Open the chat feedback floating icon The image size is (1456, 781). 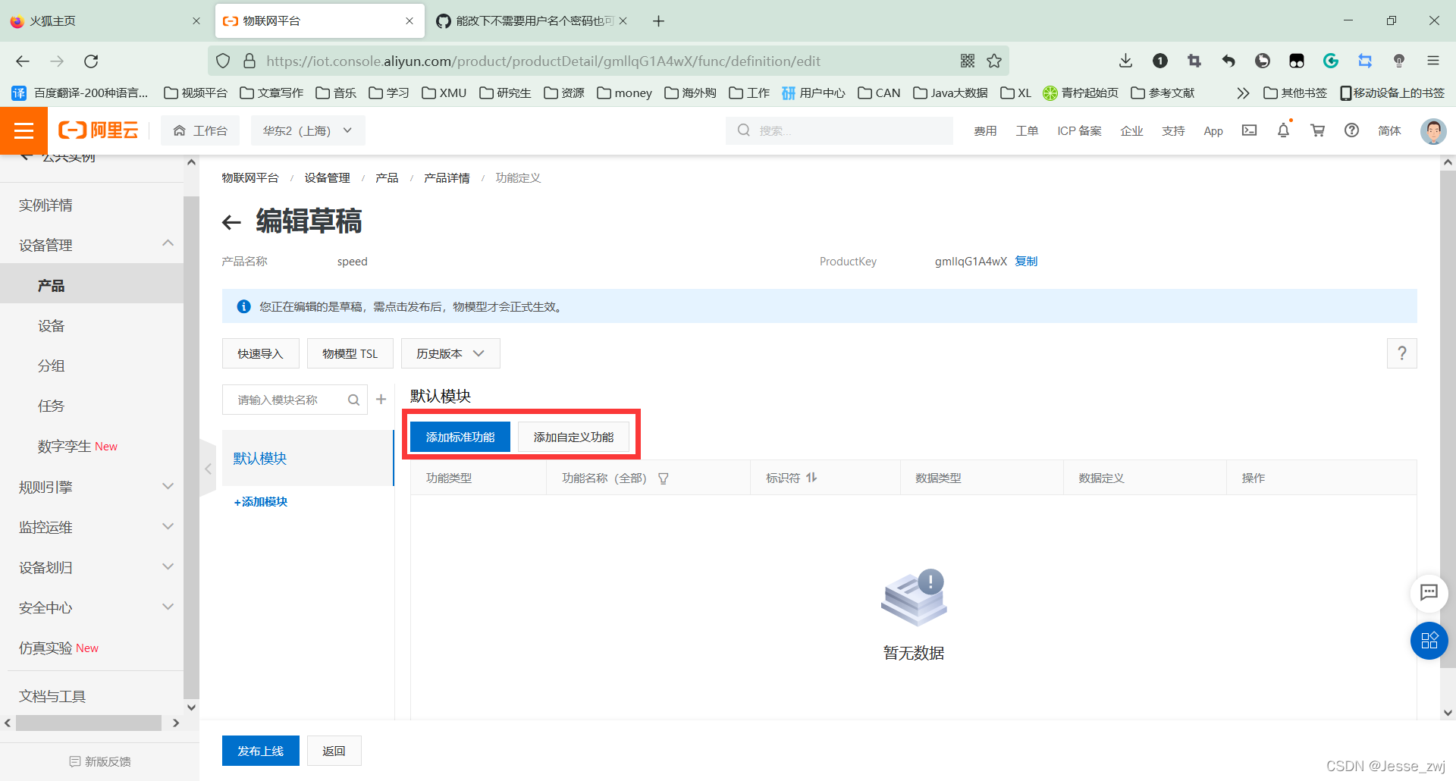click(x=1429, y=592)
